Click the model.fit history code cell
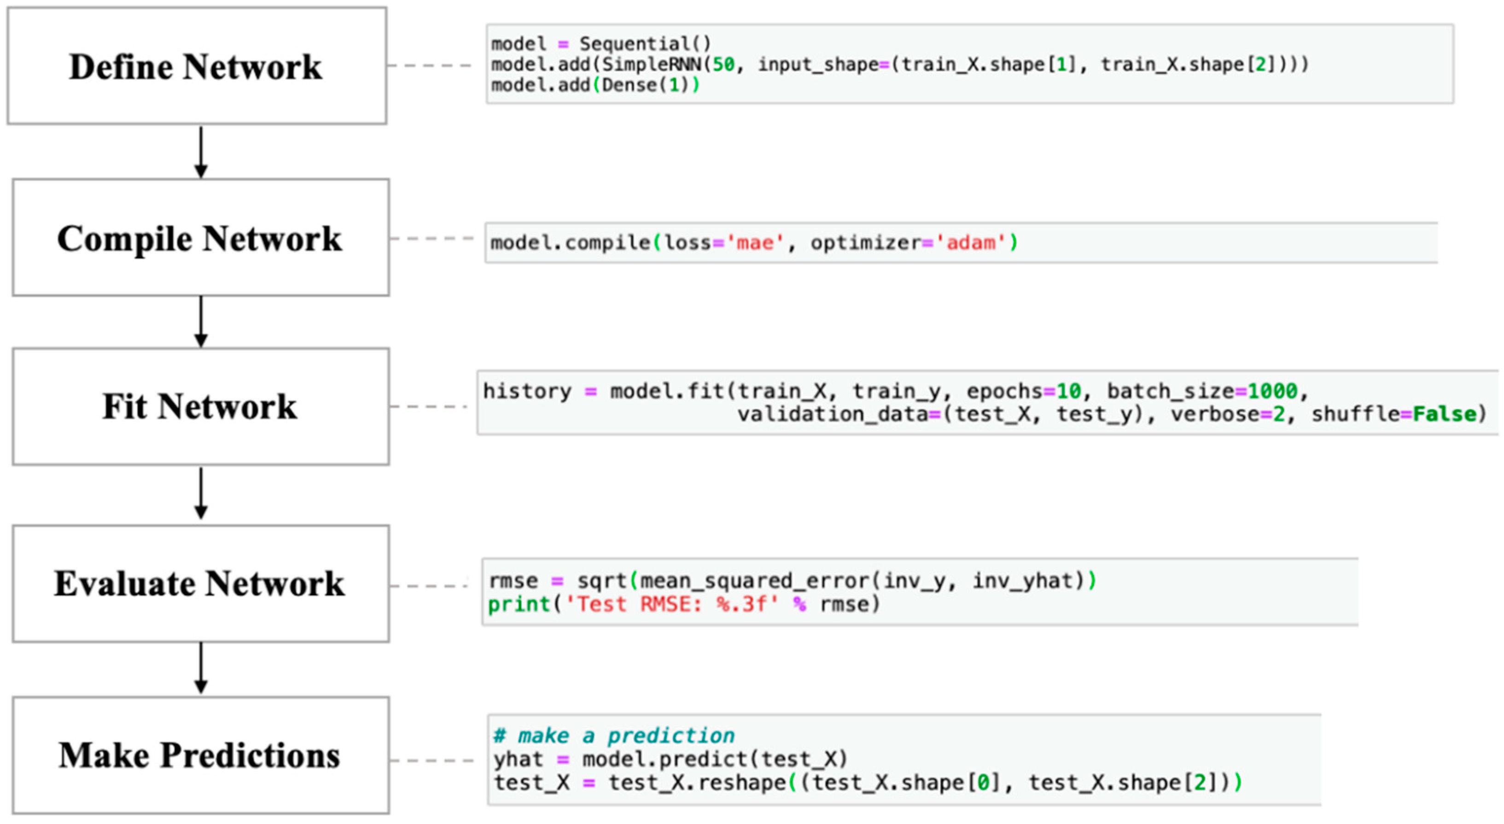This screenshot has height=824, width=1504. [987, 402]
